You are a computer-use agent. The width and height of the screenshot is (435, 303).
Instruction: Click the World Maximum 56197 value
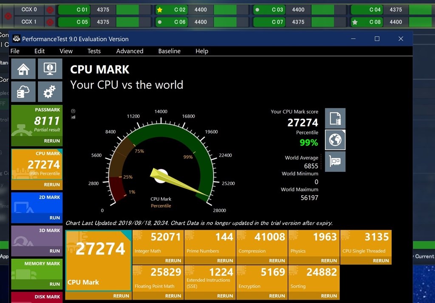pyautogui.click(x=309, y=198)
